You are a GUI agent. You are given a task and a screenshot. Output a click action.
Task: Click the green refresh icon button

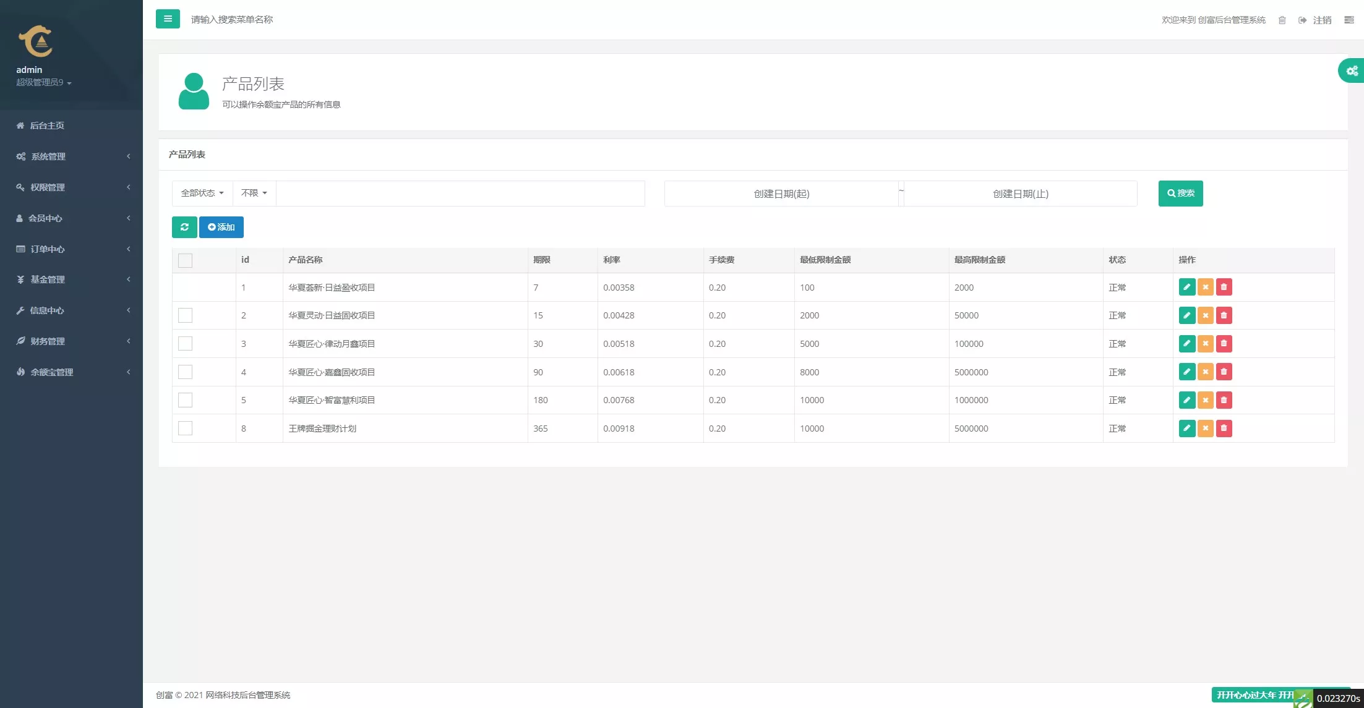click(184, 227)
